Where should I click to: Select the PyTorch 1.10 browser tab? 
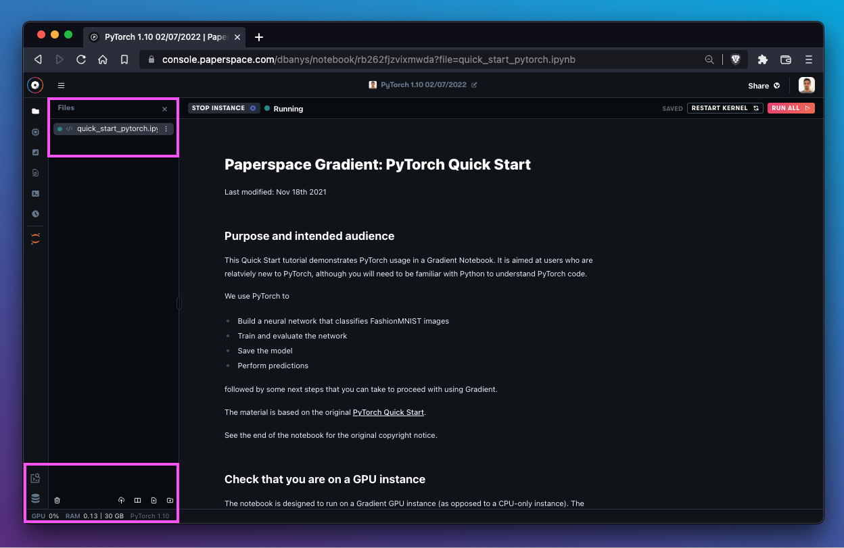coord(165,37)
